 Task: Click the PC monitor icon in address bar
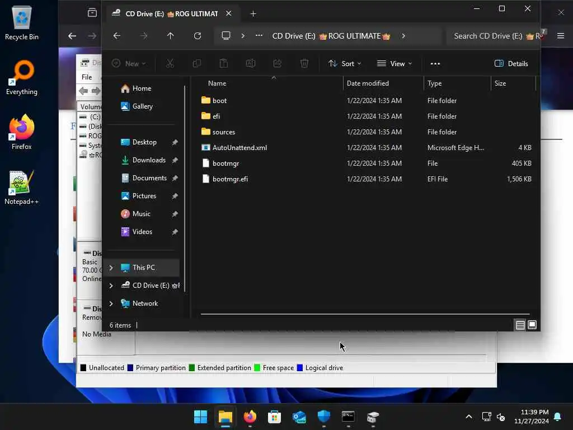tap(226, 36)
